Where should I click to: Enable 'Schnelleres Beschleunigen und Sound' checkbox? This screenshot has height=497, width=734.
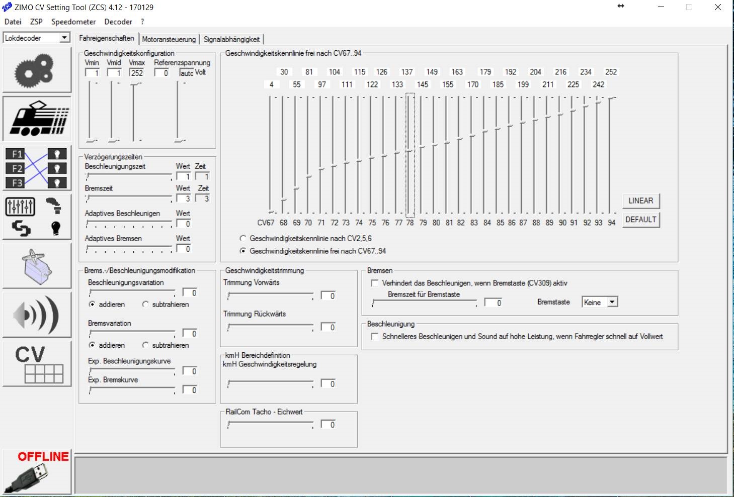[x=375, y=337]
